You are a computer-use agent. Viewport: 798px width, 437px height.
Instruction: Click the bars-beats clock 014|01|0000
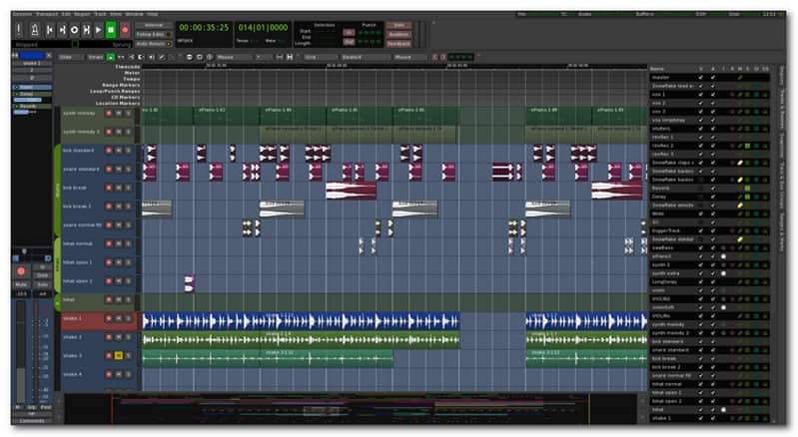pos(263,28)
